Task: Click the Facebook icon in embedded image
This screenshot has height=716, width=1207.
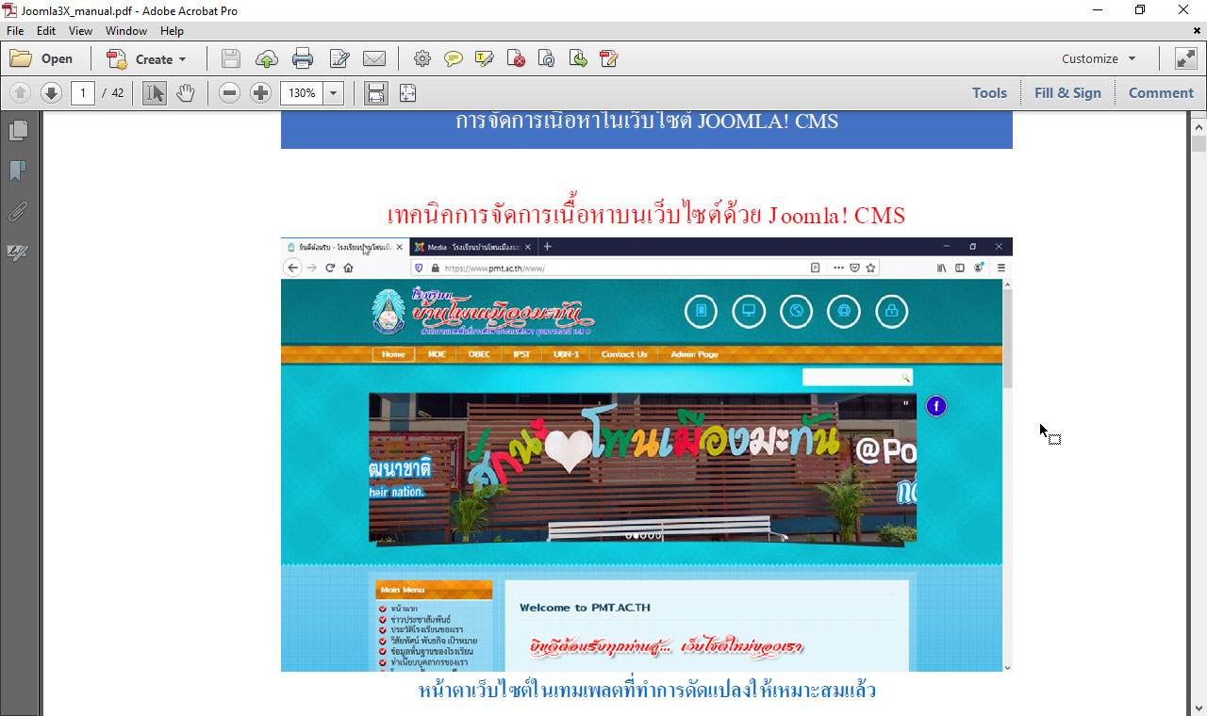Action: click(x=935, y=406)
